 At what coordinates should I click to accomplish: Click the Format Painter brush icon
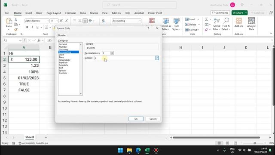(16, 30)
